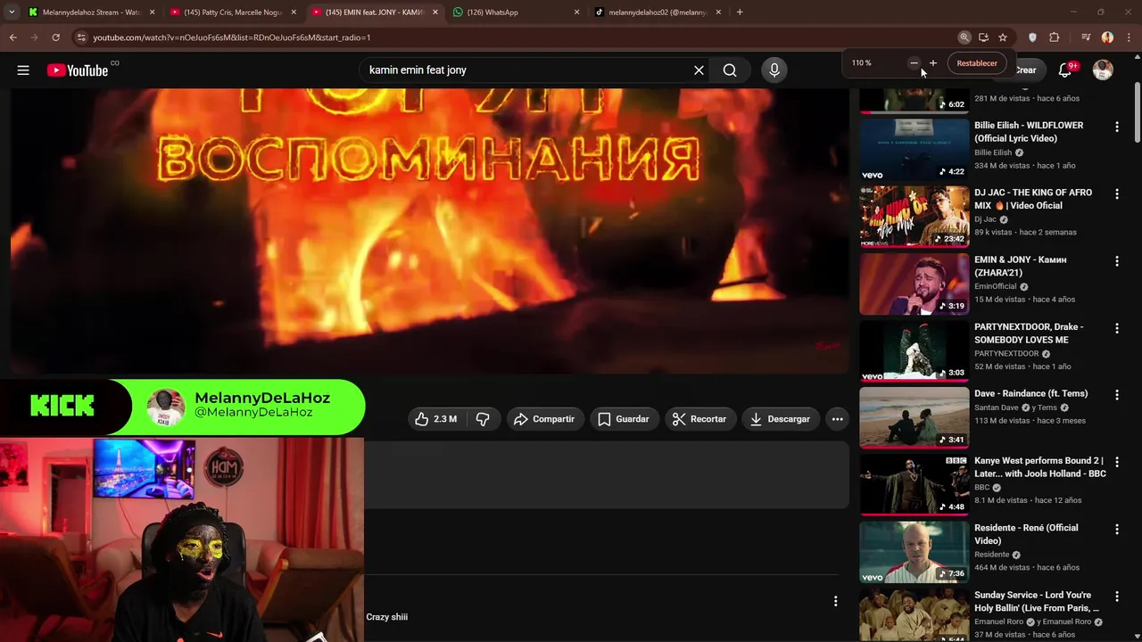Open the Dave Raindance thumbnail
The image size is (1142, 642).
tap(914, 417)
